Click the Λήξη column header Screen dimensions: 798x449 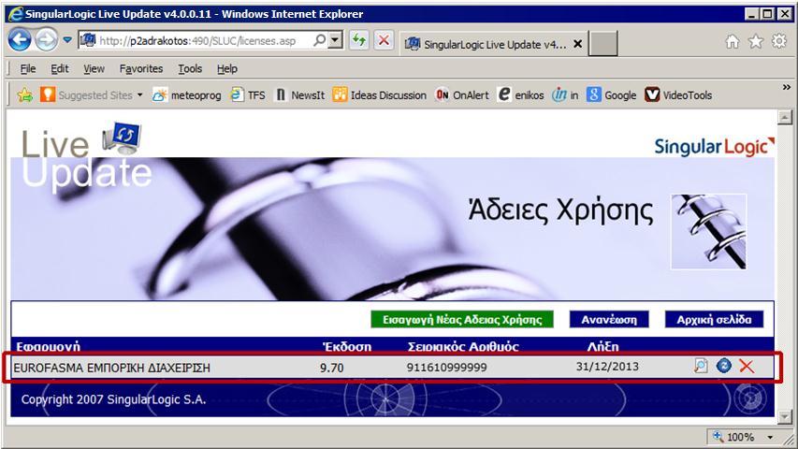click(x=603, y=347)
